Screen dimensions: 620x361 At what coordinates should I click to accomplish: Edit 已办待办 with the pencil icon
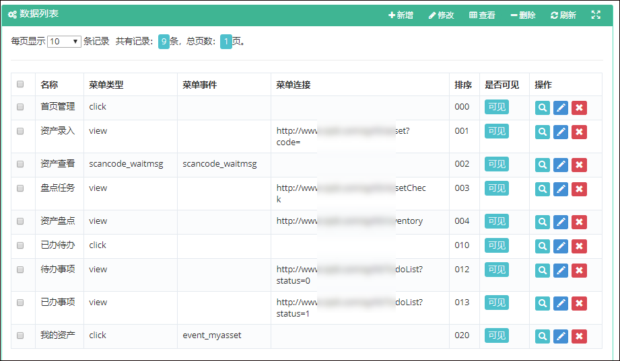click(561, 246)
